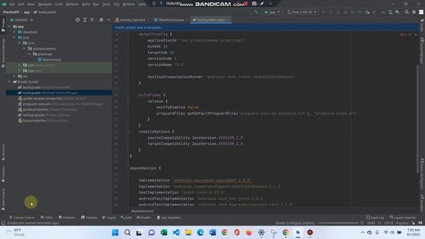The width and height of the screenshot is (425, 239).
Task: Open the SDK Manager toolbar icon
Action: (397, 12)
